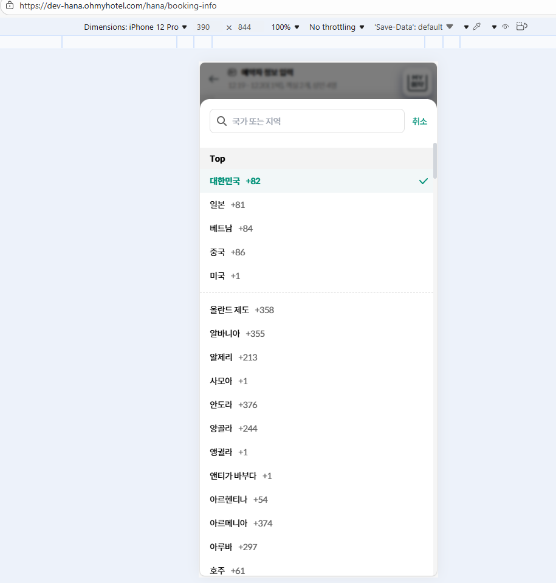Select 아르헨티나 +54
Viewport: 556px width, 583px height.
(x=317, y=499)
